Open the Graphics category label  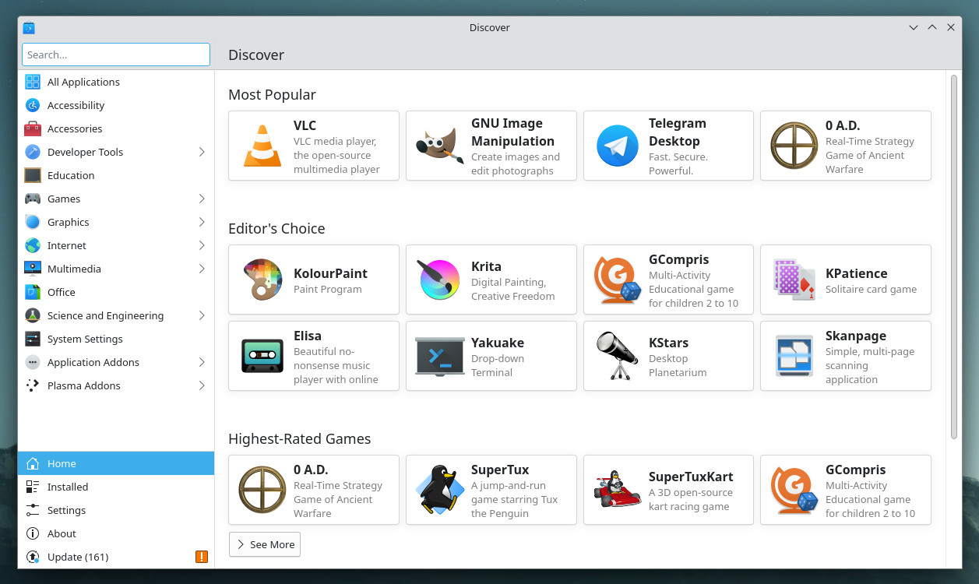(x=69, y=222)
